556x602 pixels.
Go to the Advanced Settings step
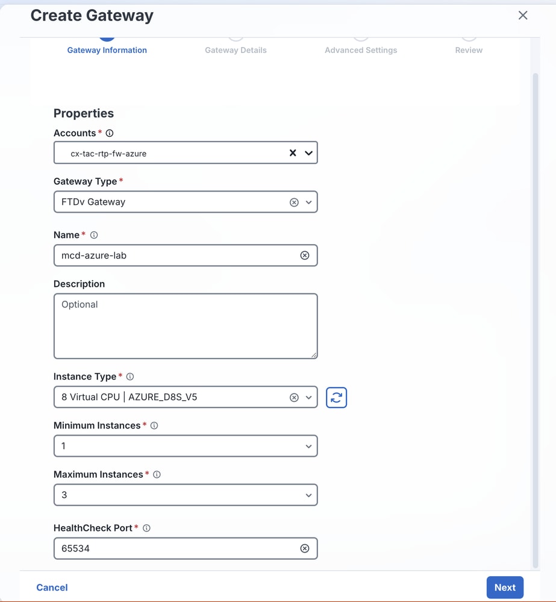pos(361,50)
